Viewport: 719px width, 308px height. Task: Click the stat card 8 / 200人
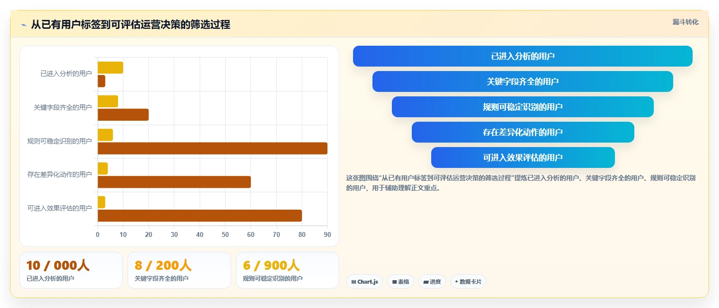click(x=179, y=270)
